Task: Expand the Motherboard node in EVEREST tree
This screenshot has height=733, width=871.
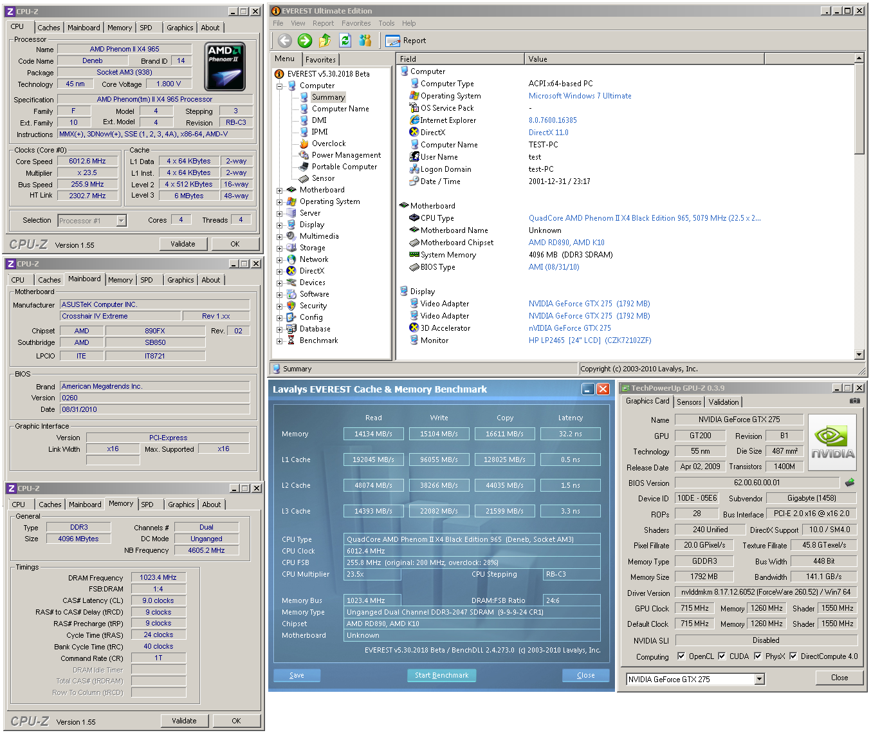Action: point(280,190)
